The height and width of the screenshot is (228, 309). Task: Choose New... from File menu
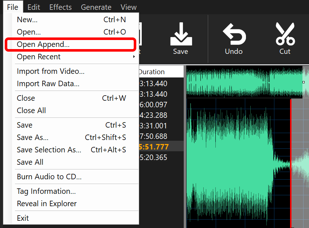click(72, 20)
